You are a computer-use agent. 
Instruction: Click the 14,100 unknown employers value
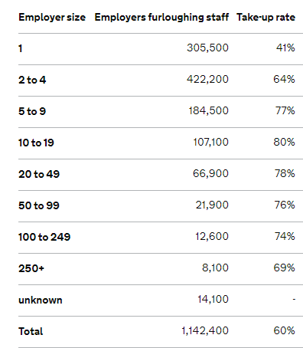tap(213, 299)
